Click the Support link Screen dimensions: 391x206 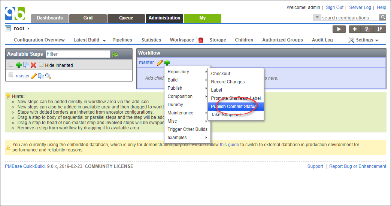315,166
